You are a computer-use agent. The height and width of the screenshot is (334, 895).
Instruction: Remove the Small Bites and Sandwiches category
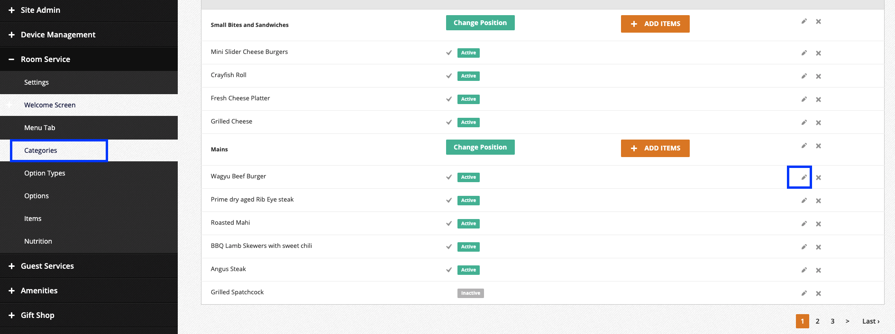(818, 22)
